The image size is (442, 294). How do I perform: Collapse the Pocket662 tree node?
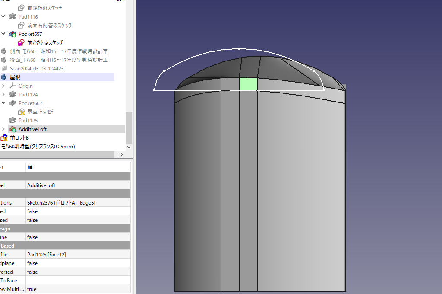3,103
